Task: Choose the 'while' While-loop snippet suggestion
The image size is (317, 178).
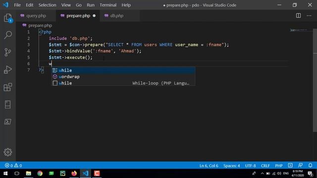Action: coord(123,83)
